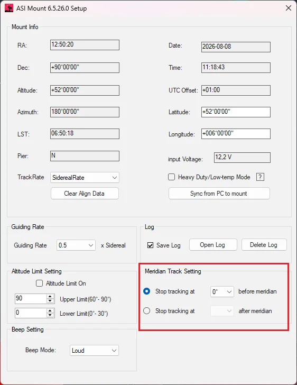Screen dimensions: 297x385
Task: Click the 'Altitude Limit Setting' group title
Action: click(x=36, y=271)
